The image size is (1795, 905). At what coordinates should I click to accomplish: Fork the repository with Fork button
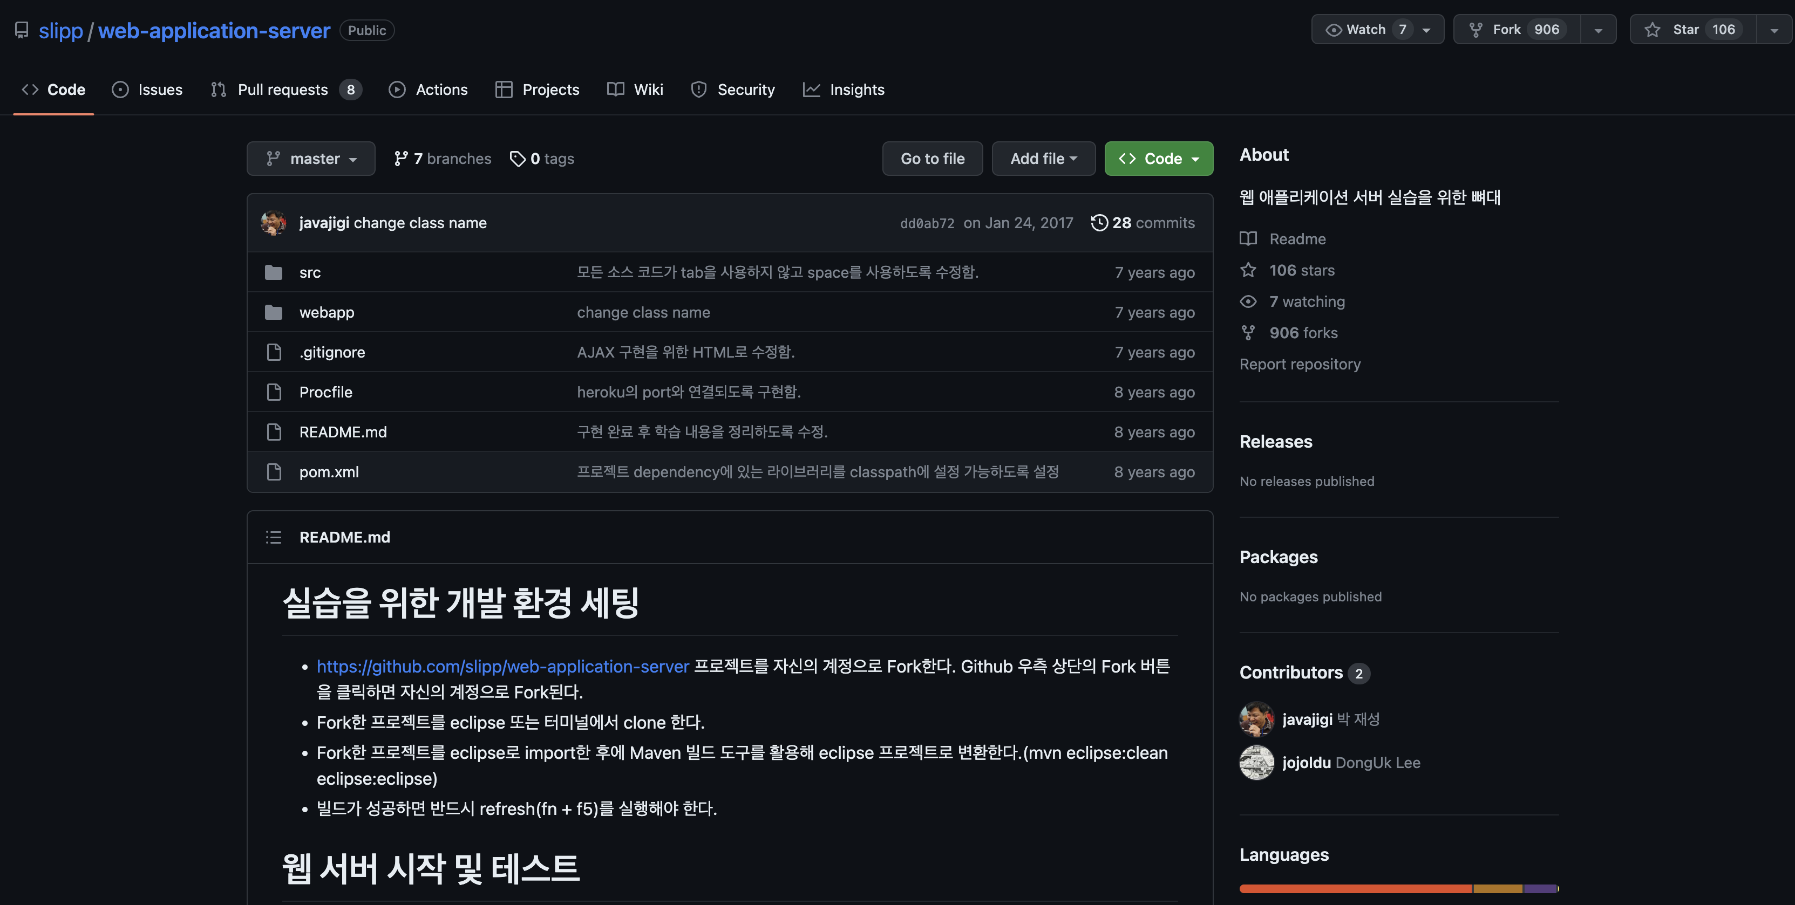click(1517, 29)
